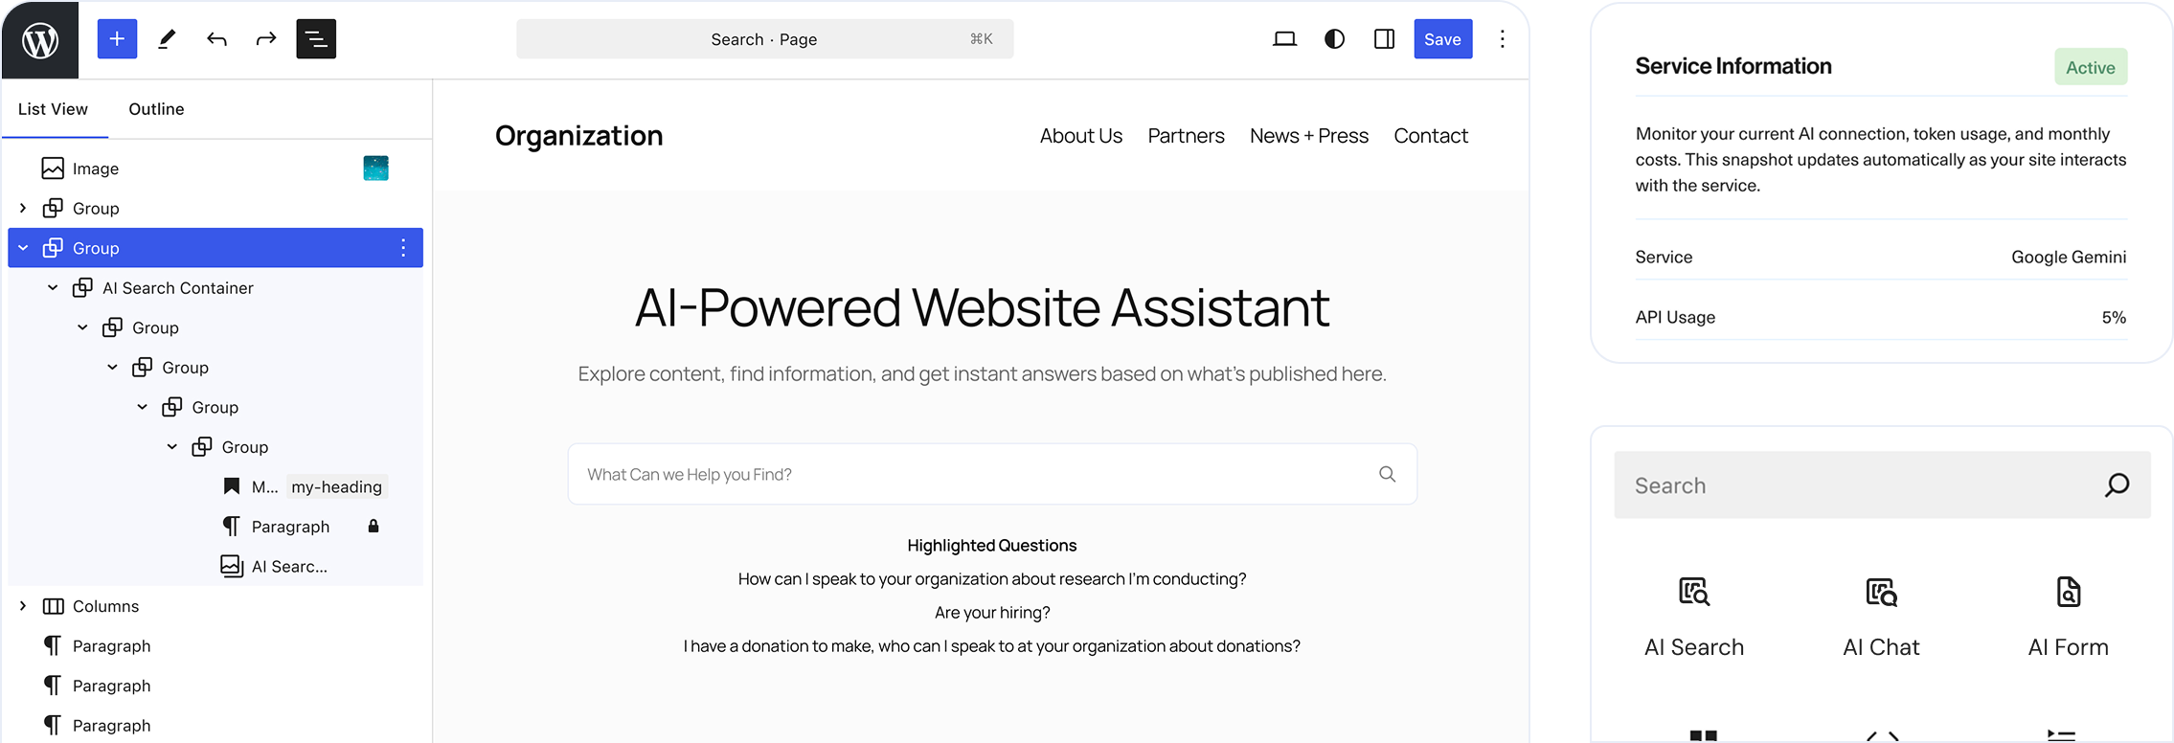
Task: Select the Columns block icon
Action: coord(54,606)
